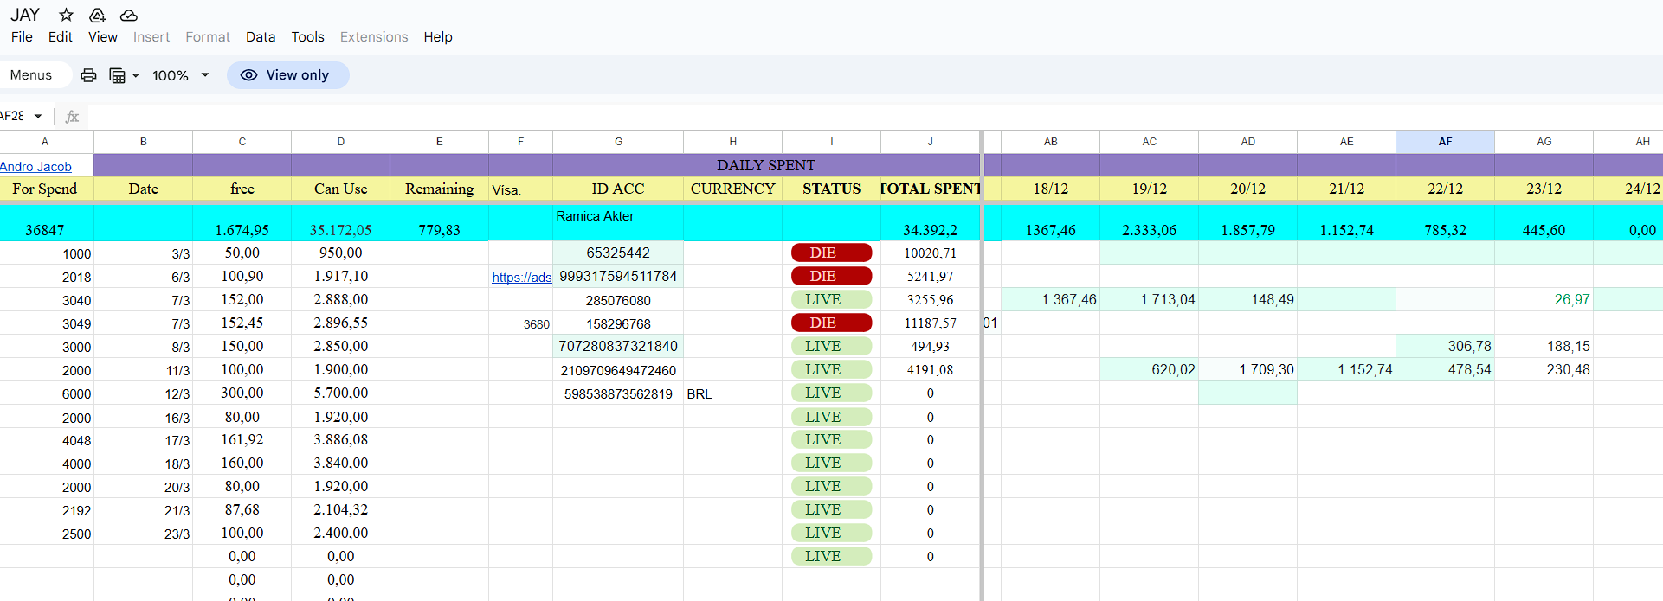
Task: Open the Format menu
Action: click(208, 36)
